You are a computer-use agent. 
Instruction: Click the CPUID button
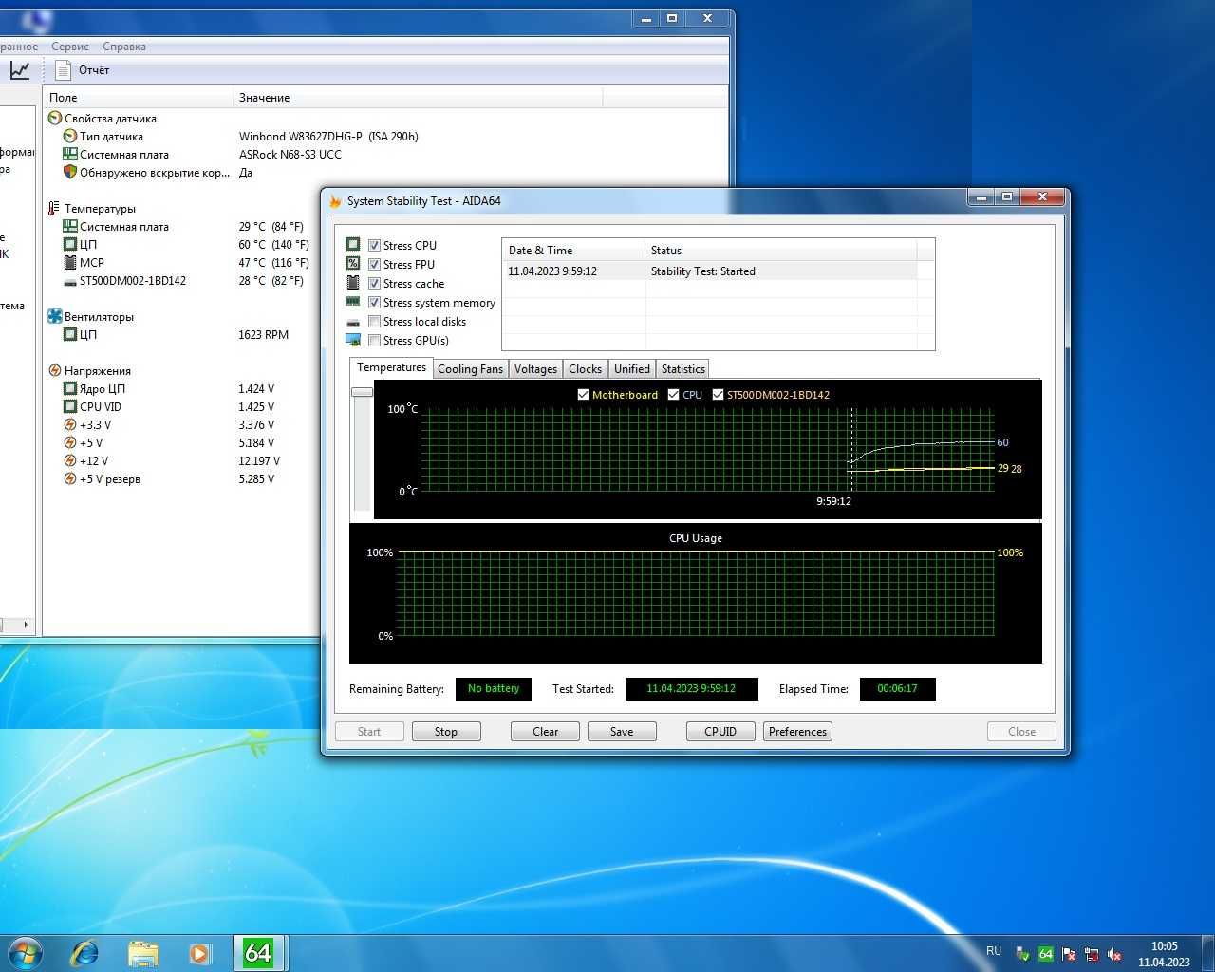click(720, 732)
